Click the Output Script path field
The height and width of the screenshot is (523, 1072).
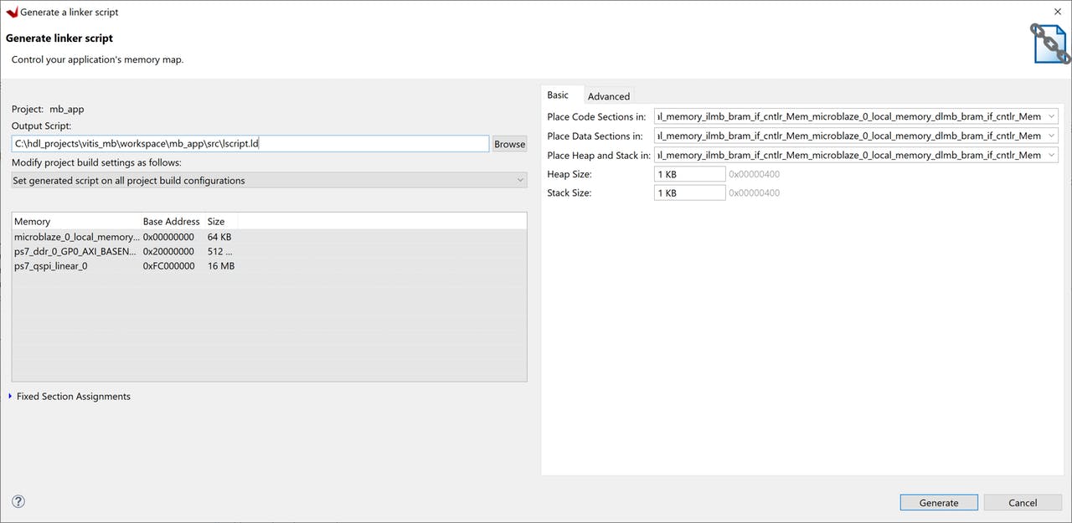click(250, 144)
